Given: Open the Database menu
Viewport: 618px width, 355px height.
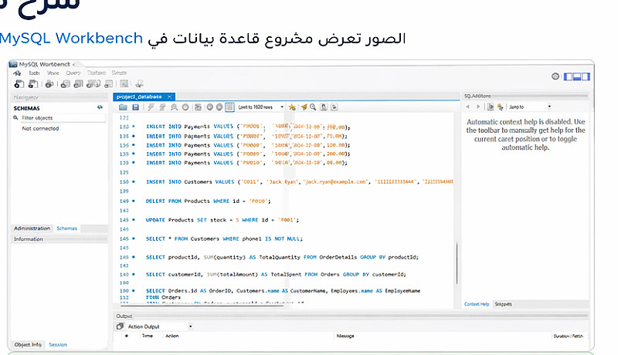Looking at the screenshot, I should 97,73.
